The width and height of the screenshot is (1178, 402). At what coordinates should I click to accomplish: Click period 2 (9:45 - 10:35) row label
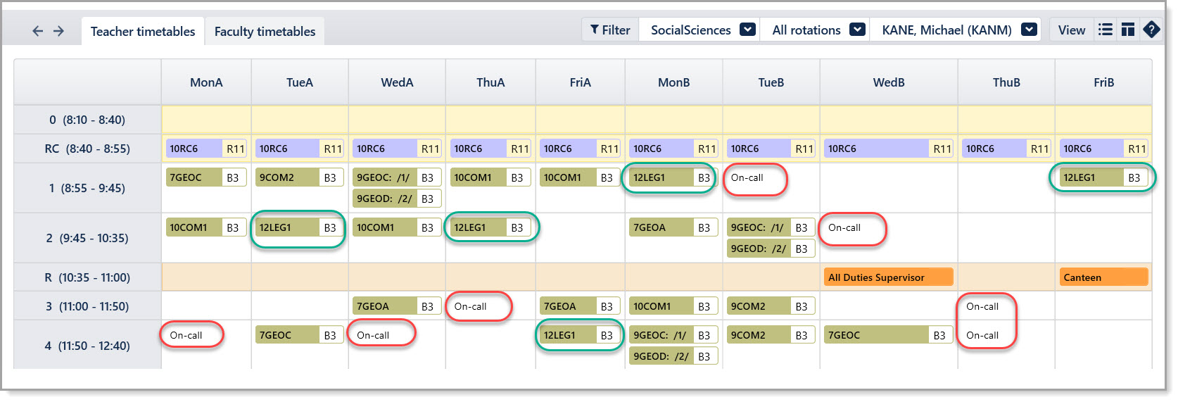(x=87, y=238)
